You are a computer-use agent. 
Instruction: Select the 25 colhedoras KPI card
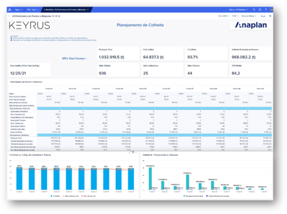pos(163,70)
